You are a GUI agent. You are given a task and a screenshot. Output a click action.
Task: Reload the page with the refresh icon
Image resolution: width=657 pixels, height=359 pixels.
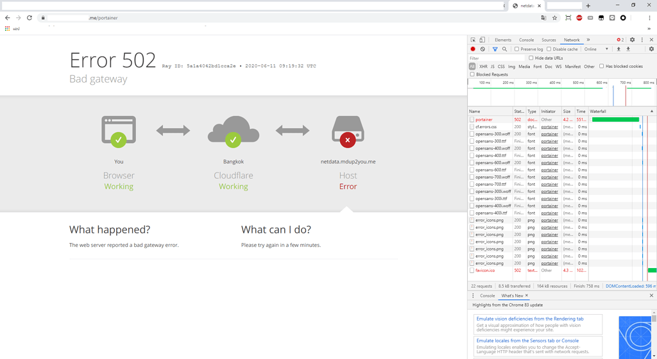pos(30,17)
